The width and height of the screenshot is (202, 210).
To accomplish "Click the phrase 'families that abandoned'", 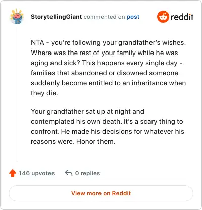I will pos(69,73).
